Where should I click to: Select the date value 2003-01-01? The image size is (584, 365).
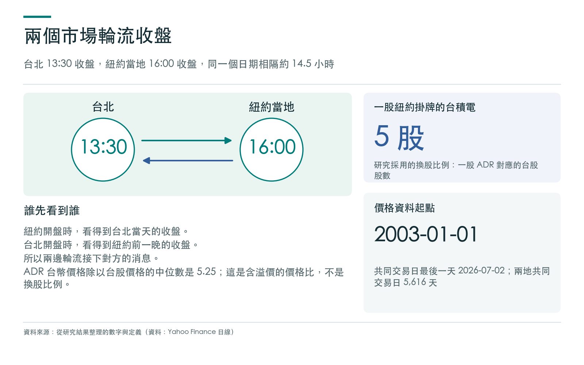coord(426,234)
